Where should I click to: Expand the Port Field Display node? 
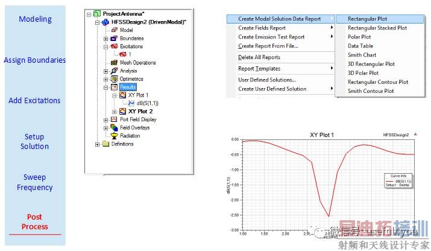pyautogui.click(x=106, y=120)
